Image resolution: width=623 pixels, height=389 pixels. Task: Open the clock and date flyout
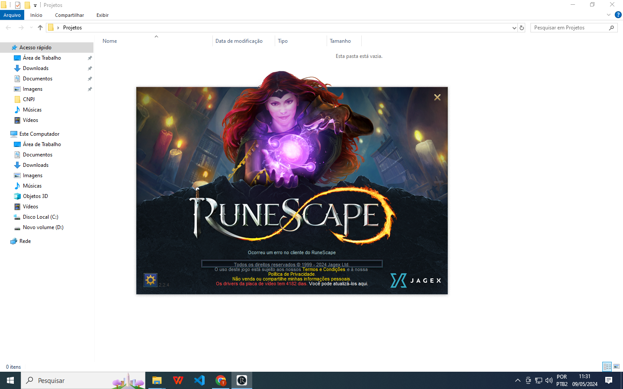coord(584,380)
